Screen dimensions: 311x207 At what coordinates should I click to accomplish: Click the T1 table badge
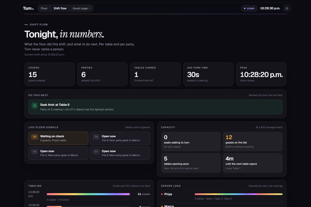tap(34, 137)
